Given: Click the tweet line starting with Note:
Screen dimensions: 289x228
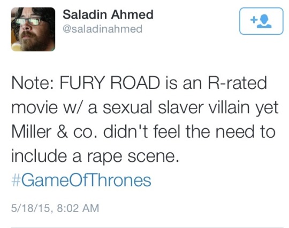Looking at the screenshot, I should [x=139, y=83].
